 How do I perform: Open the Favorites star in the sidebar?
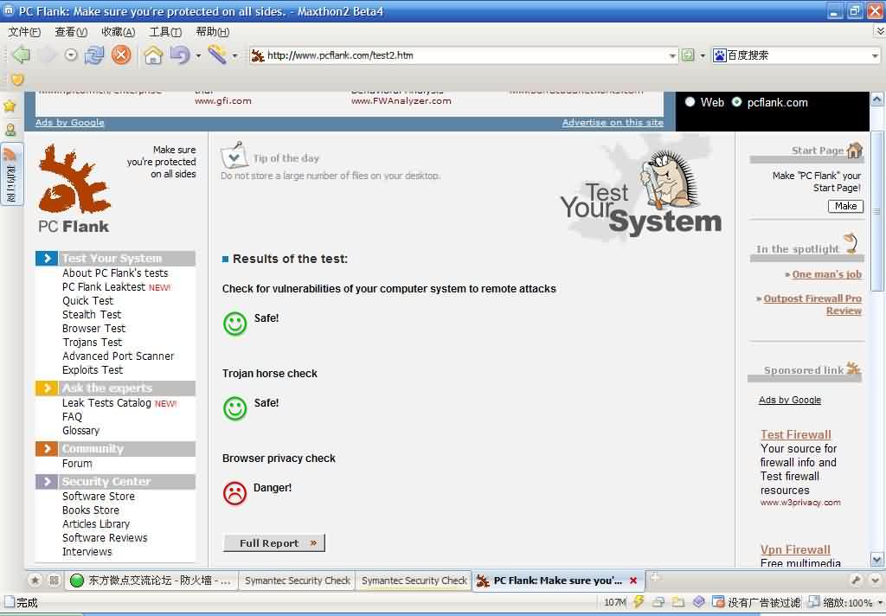pyautogui.click(x=10, y=106)
